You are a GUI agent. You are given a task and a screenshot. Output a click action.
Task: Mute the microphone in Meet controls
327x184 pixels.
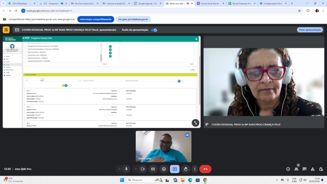pos(126,169)
